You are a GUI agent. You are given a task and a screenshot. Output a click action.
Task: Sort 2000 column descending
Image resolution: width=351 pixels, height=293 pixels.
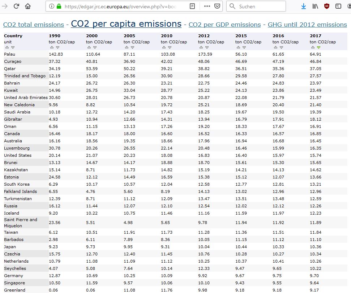tap(95, 47)
